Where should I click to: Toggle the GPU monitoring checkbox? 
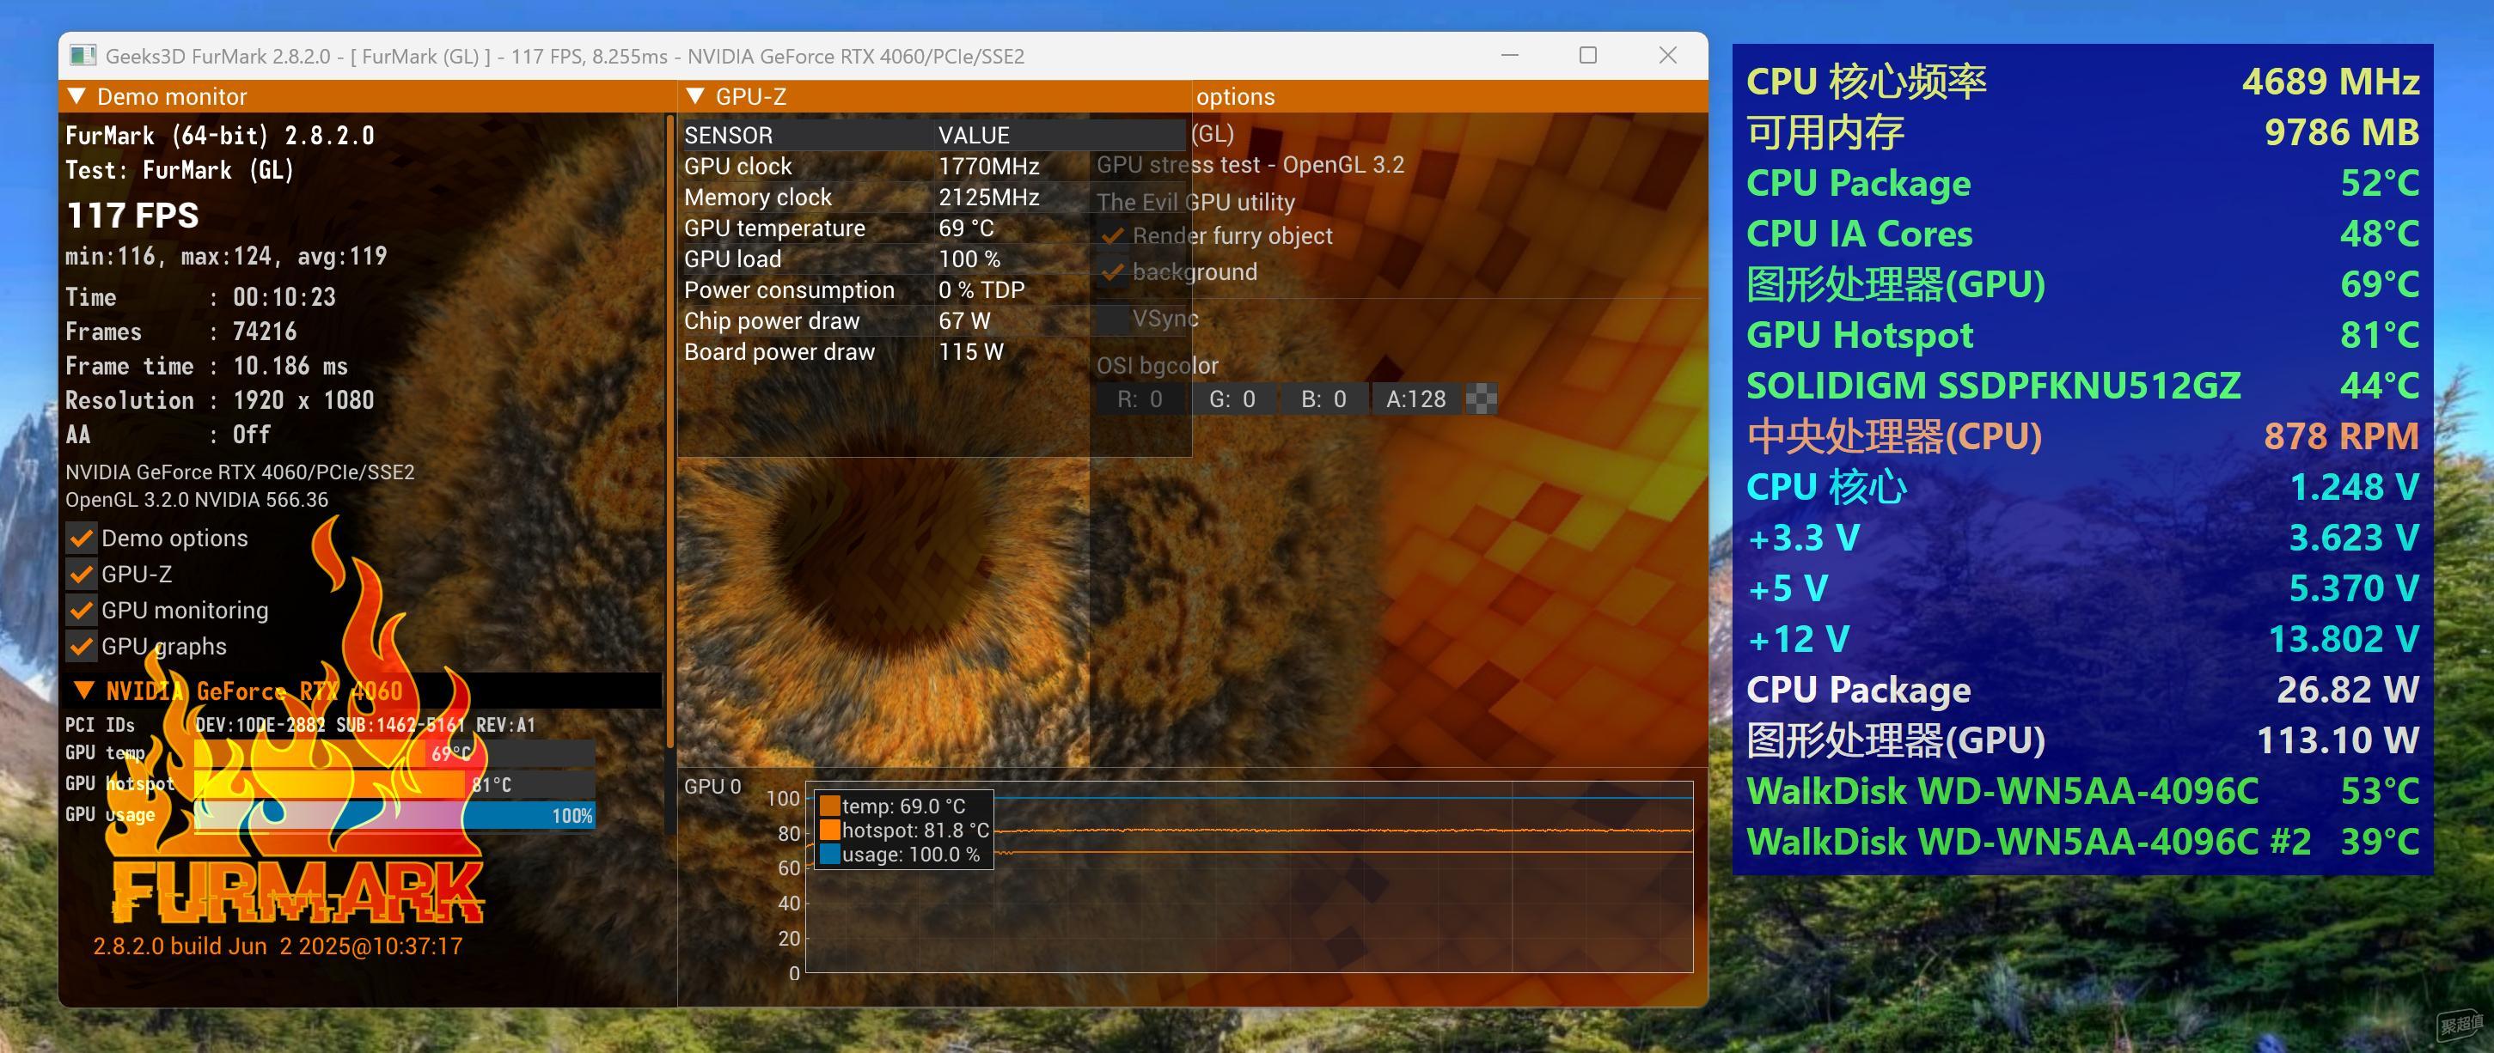pyautogui.click(x=82, y=611)
